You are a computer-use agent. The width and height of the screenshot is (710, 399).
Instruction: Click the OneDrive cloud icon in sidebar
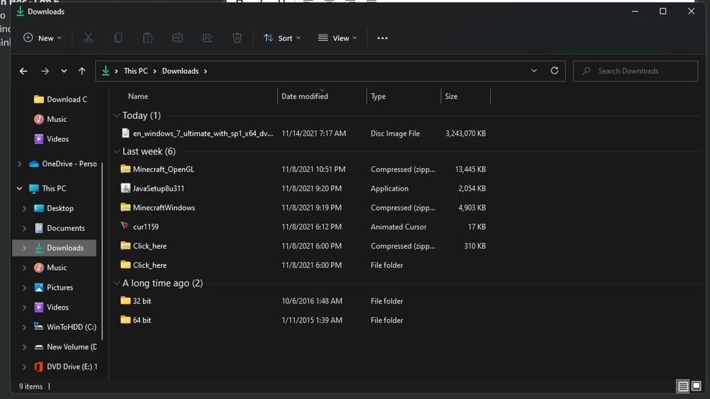[34, 163]
